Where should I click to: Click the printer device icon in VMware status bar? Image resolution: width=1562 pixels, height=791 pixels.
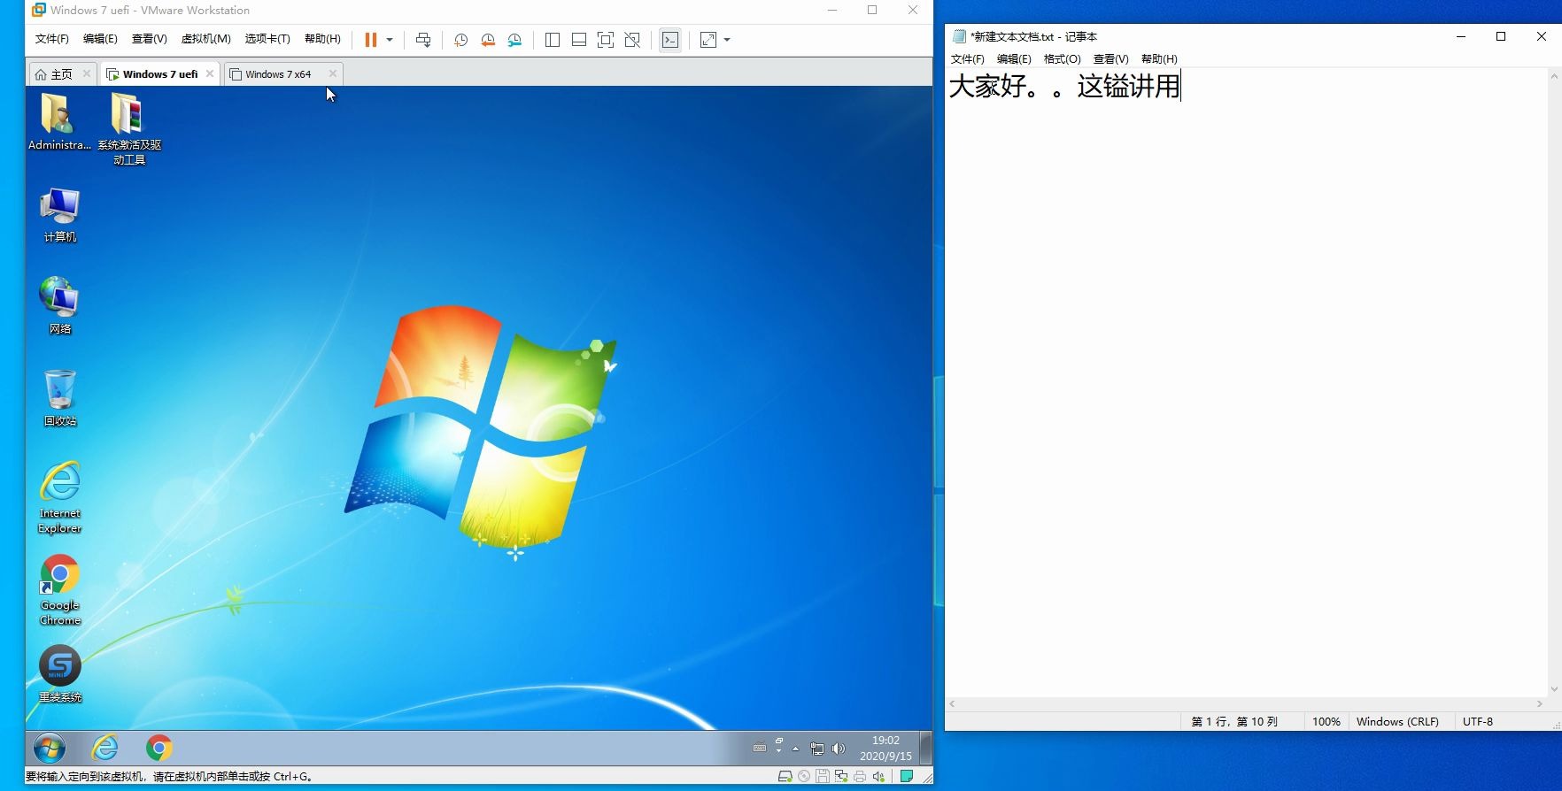tap(860, 777)
